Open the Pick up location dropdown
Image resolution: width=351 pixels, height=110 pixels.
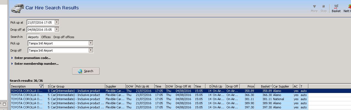91,43
